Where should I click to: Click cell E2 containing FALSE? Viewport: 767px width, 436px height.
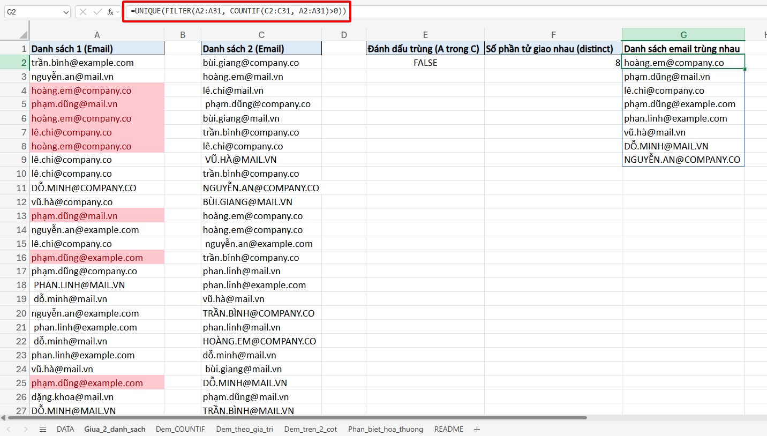coord(425,63)
